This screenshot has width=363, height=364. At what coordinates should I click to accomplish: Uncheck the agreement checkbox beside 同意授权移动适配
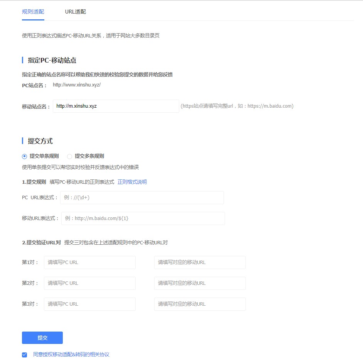click(25, 355)
